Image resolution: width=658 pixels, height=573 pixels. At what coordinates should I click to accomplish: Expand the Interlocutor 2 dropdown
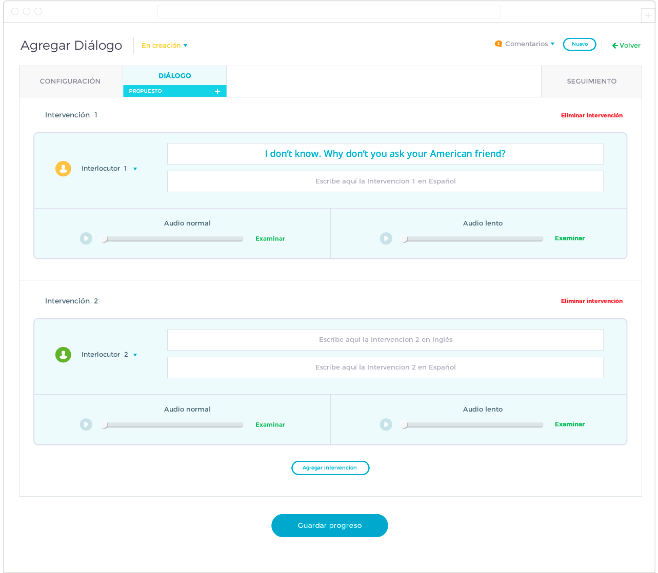pyautogui.click(x=135, y=355)
